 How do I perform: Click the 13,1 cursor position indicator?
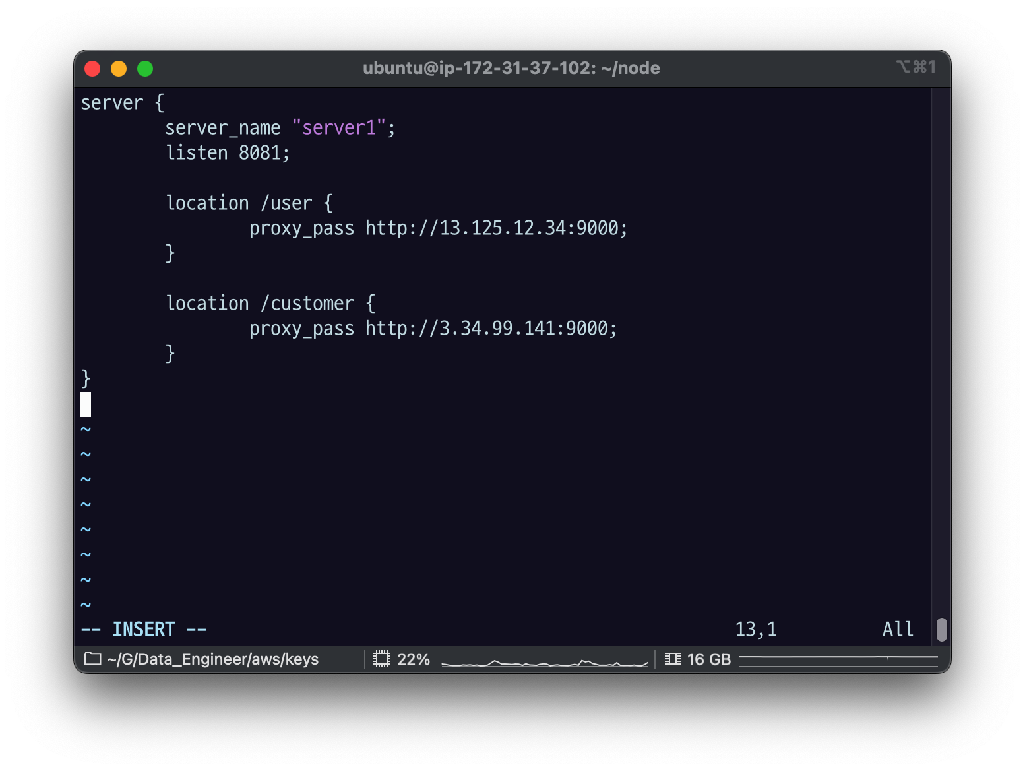pyautogui.click(x=756, y=630)
